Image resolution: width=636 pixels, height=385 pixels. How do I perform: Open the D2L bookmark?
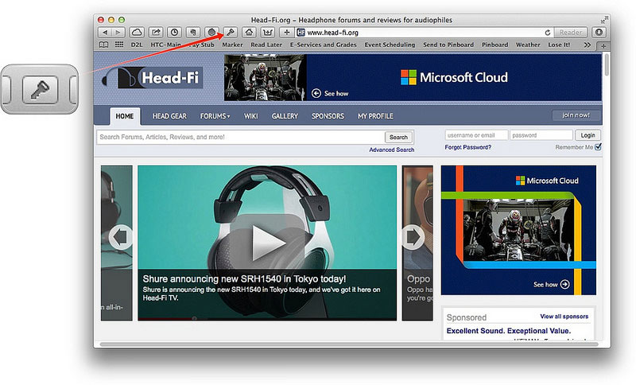(137, 45)
